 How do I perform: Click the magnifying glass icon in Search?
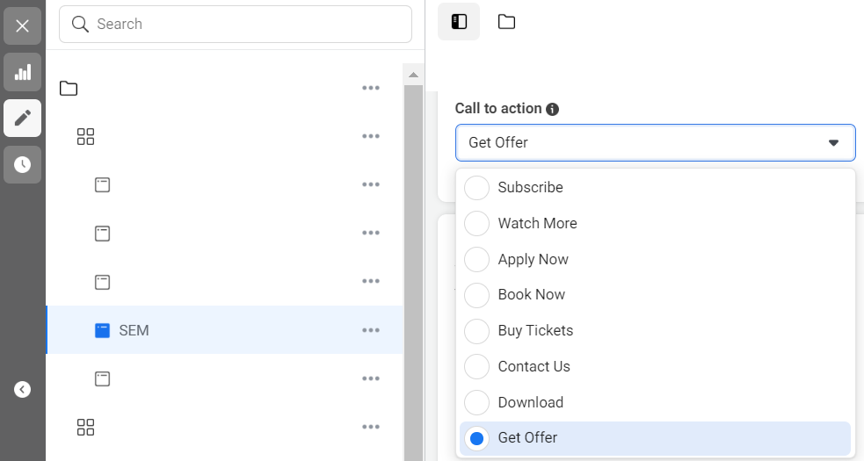click(80, 25)
